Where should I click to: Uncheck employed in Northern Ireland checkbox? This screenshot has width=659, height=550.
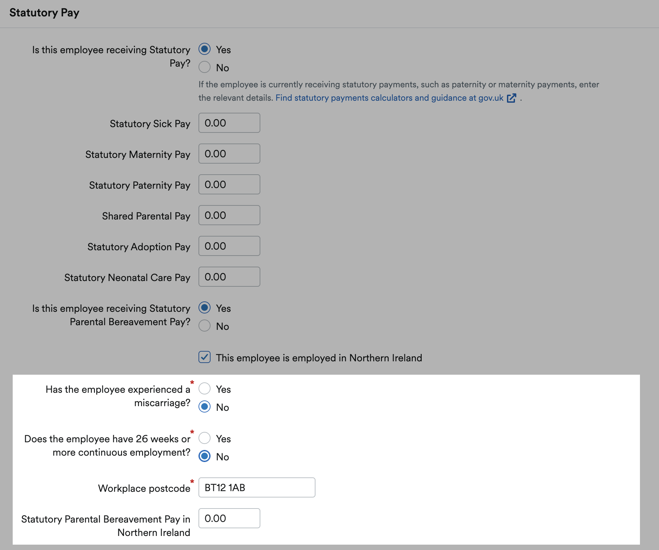tap(205, 357)
